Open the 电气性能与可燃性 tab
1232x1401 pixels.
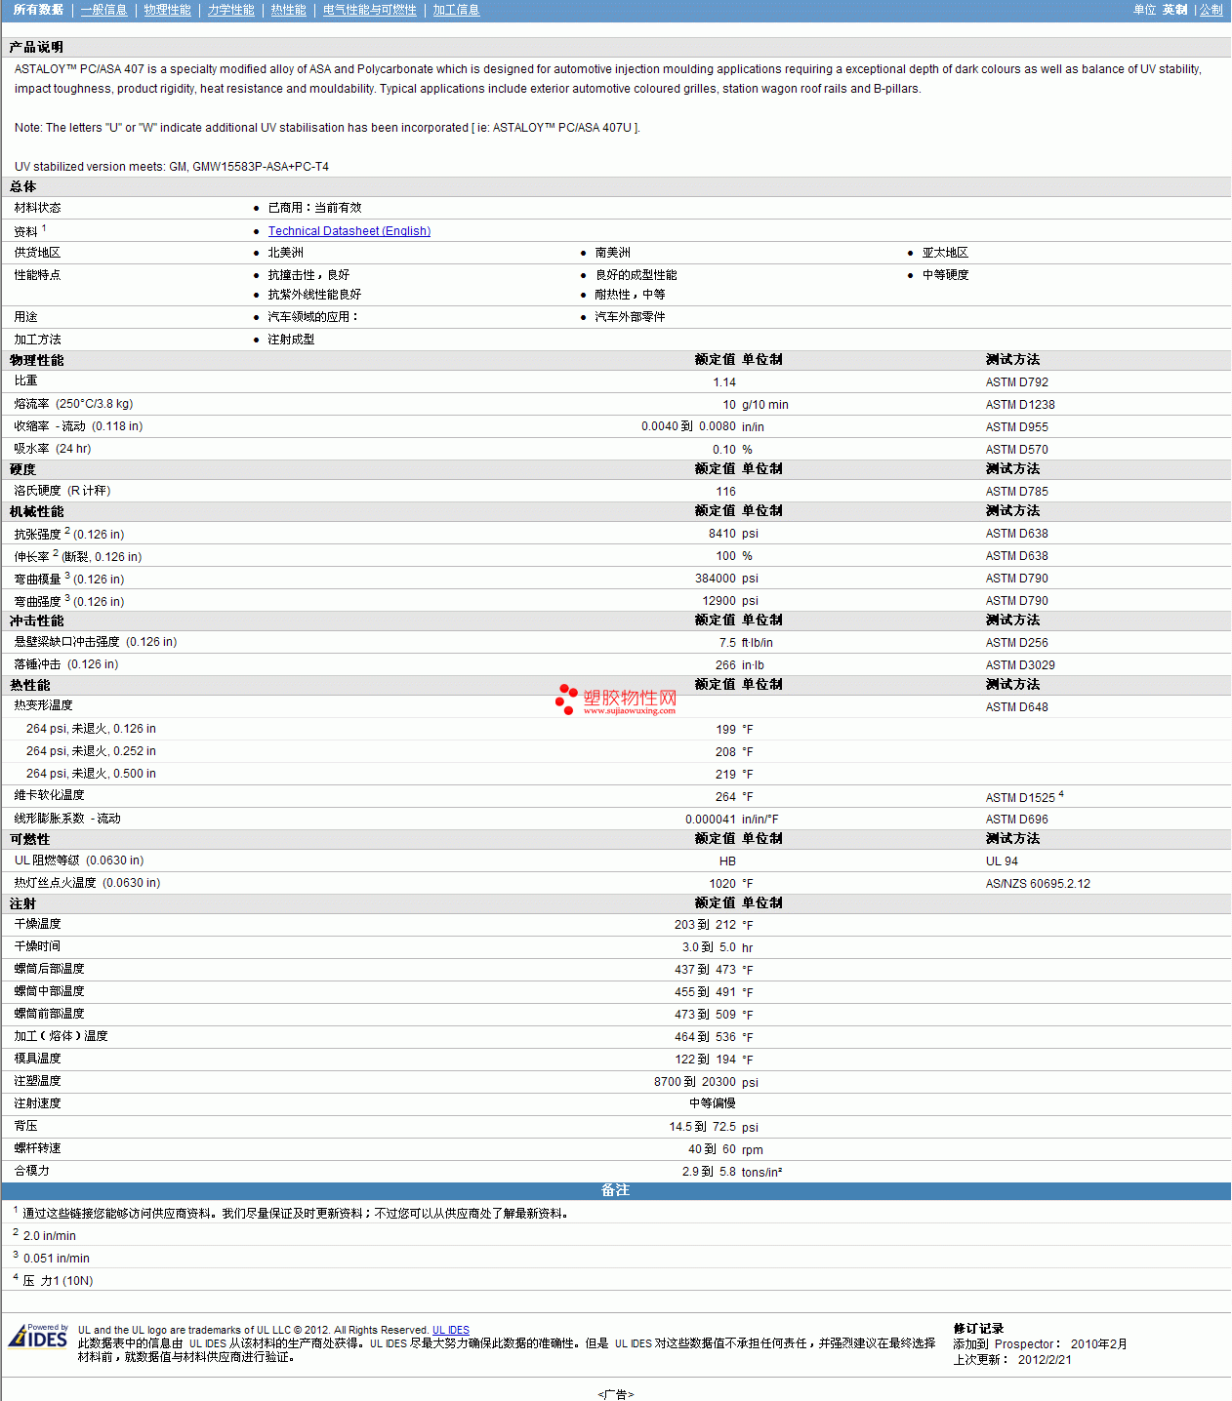[x=369, y=10]
